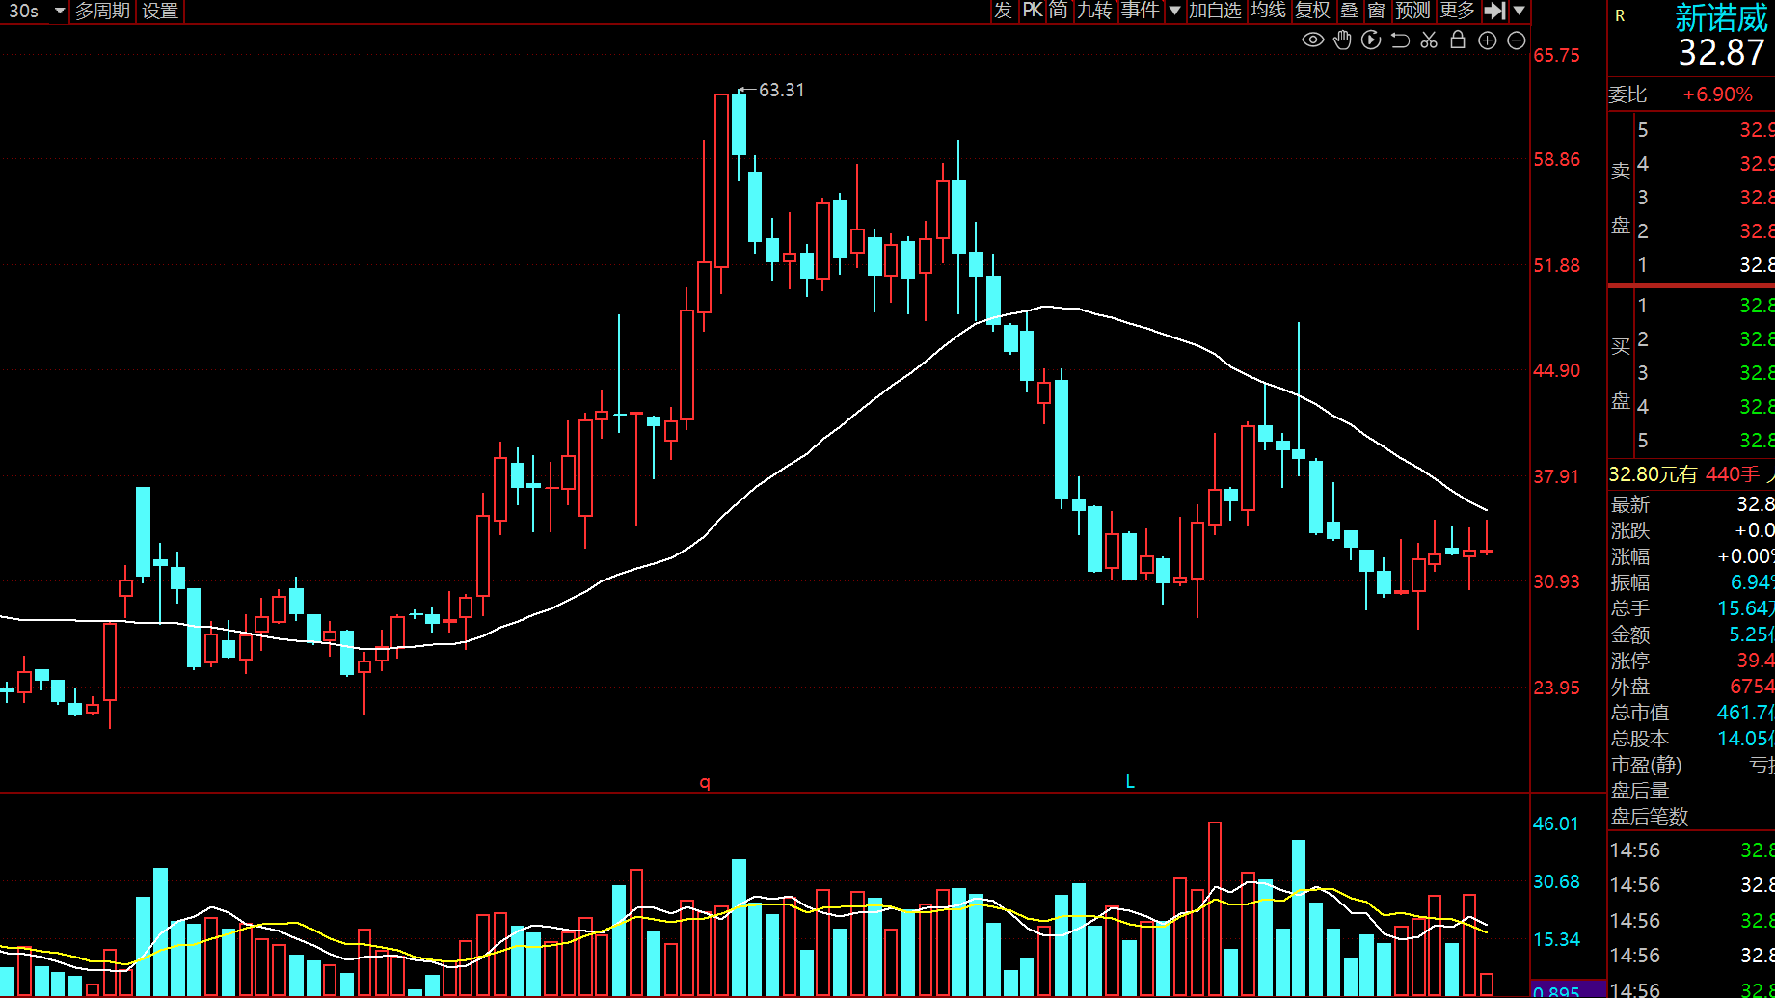This screenshot has height=998, width=1775.
Task: Click the PK compare icon
Action: (x=1033, y=11)
